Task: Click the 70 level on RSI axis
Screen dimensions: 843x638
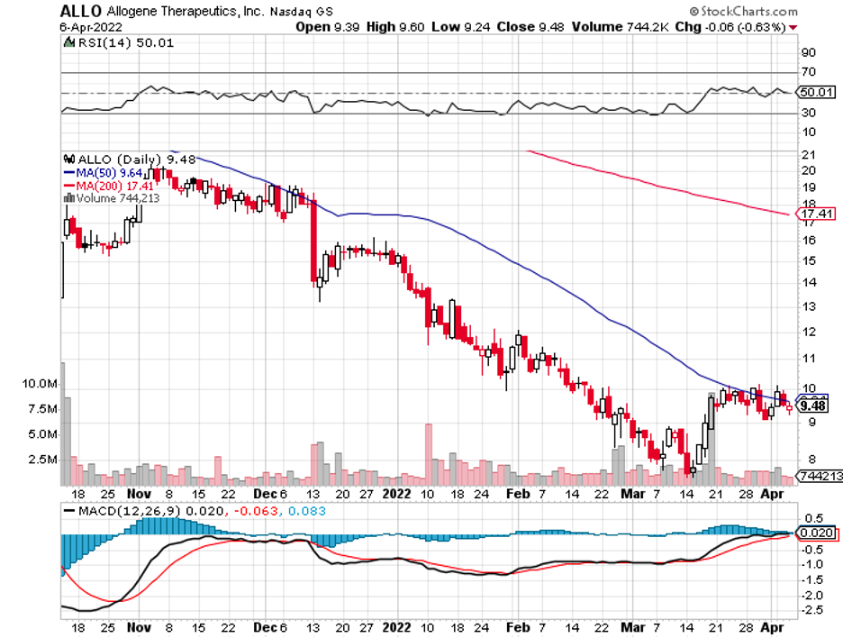Action: tap(808, 71)
